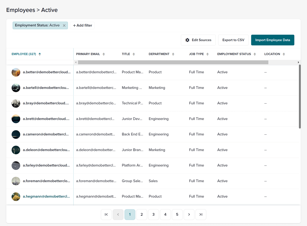Open a.hegmann's profile avatar

click(x=16, y=197)
